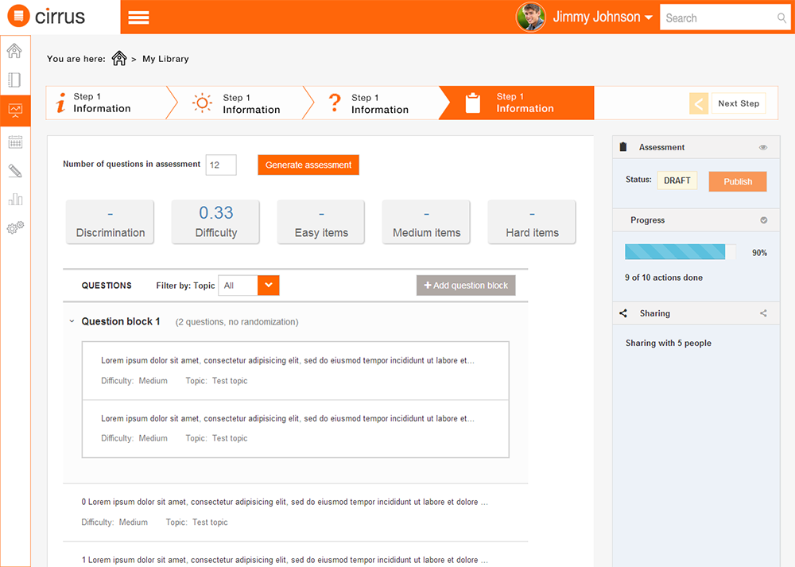This screenshot has width=795, height=567.
Task: Open the Topic filter dropdown
Action: click(x=269, y=285)
